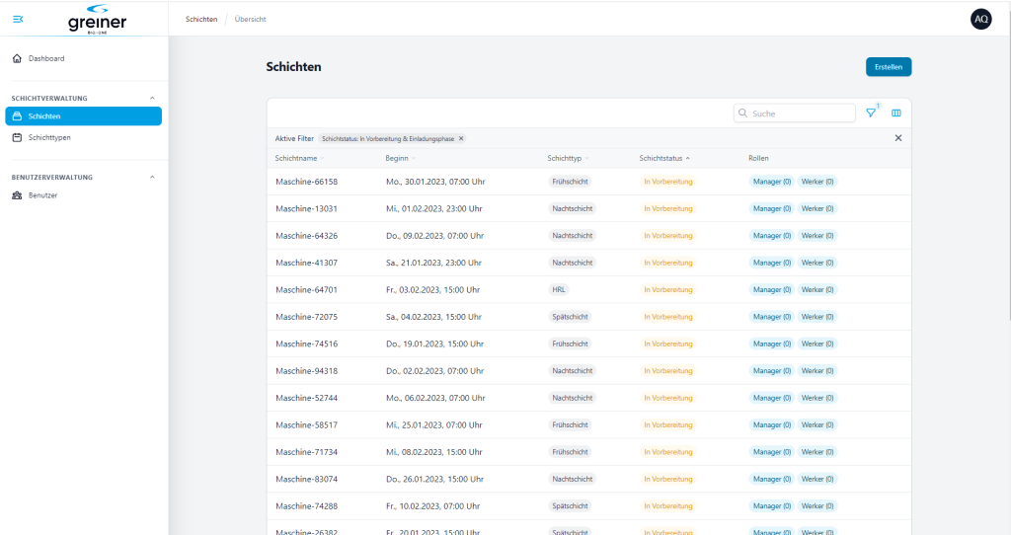1011x535 pixels.
Task: Open the column visibility icon
Action: [896, 114]
